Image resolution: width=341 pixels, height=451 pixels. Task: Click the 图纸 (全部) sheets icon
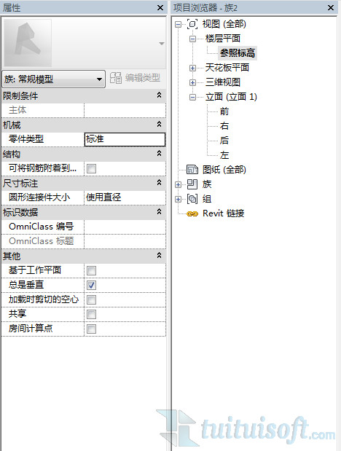[192, 170]
